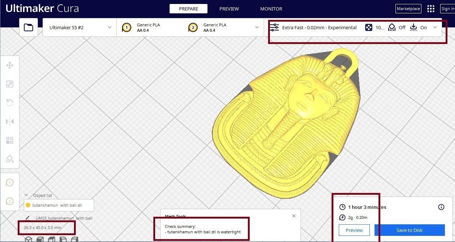Switch to the MONITOR stage
455x242 pixels.
(x=271, y=9)
